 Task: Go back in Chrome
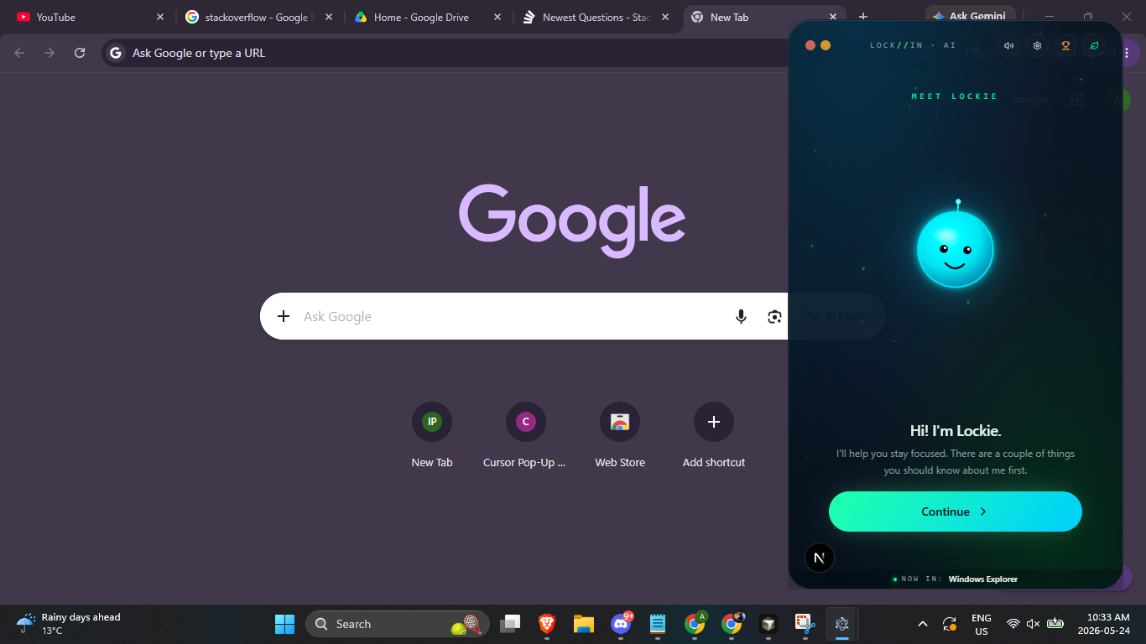[x=19, y=53]
